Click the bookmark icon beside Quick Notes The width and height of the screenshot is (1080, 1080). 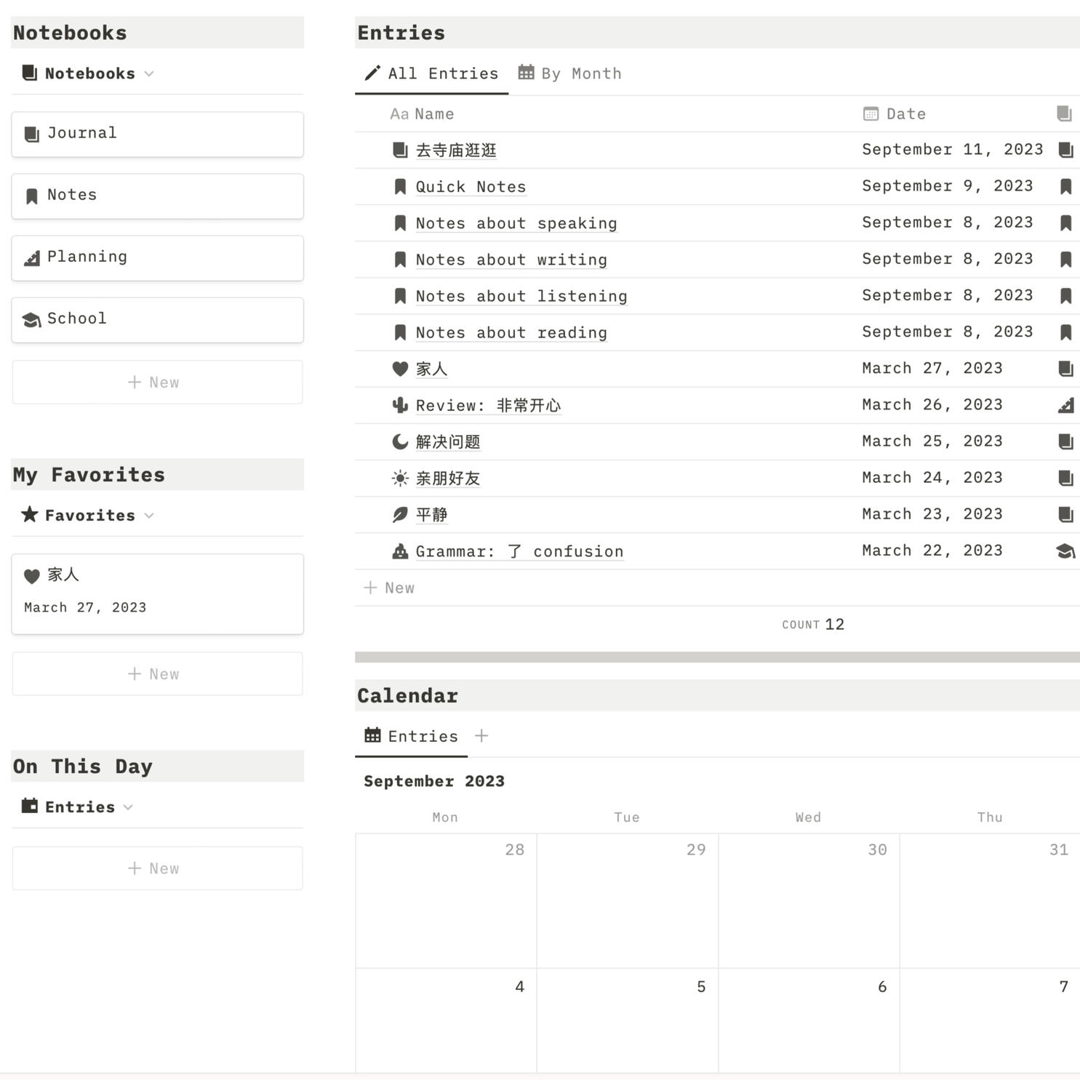(x=399, y=187)
